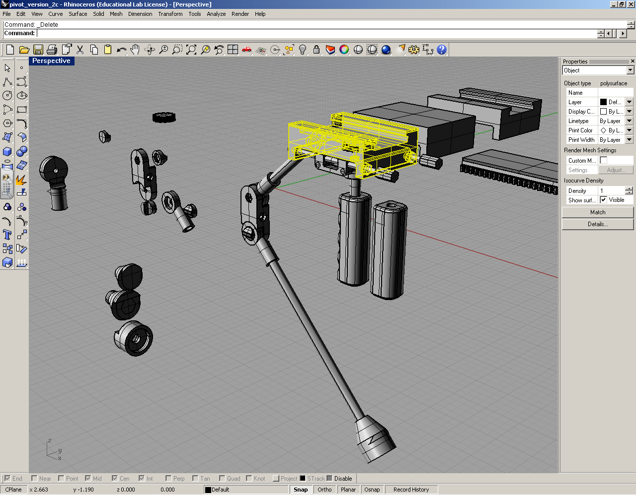This screenshot has width=636, height=495.
Task: Click the four-viewport layout icon
Action: [233, 50]
